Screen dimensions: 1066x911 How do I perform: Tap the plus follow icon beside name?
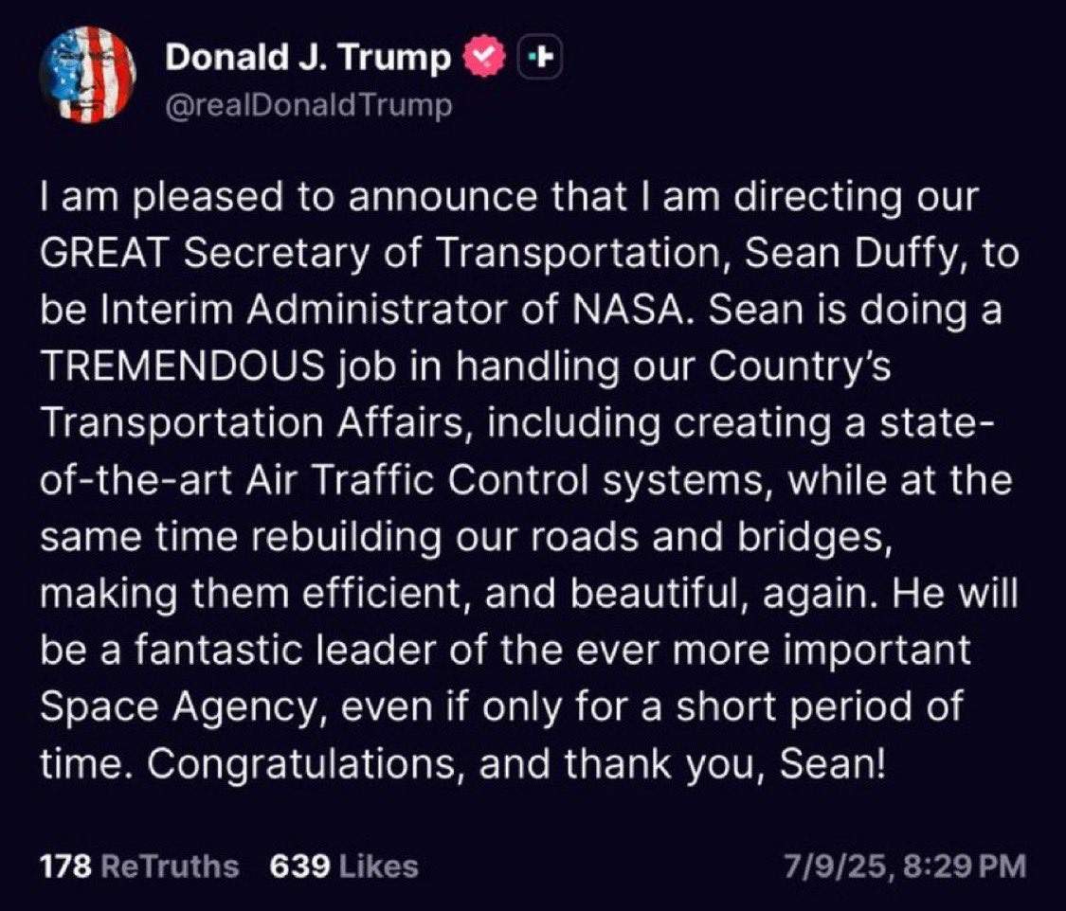[540, 57]
